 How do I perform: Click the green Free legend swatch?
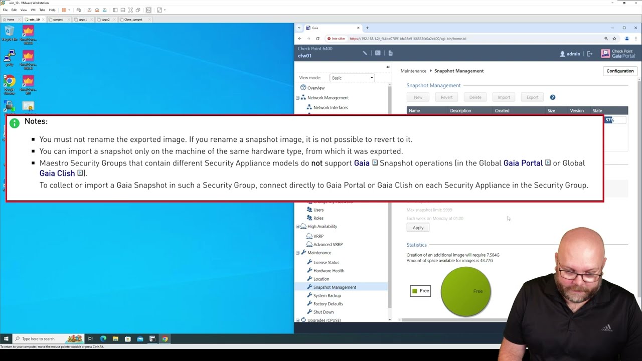click(x=414, y=291)
